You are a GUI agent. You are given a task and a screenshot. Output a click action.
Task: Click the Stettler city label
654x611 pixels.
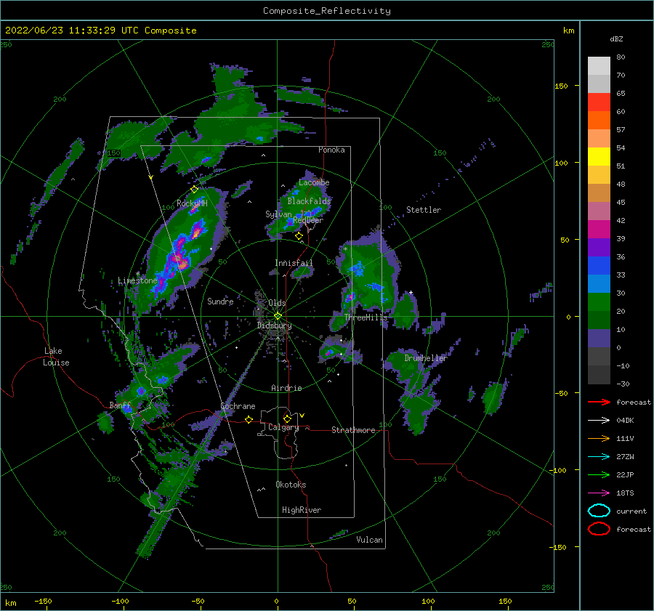coord(424,210)
